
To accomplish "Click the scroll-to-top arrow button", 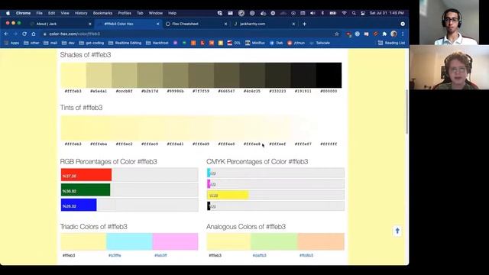I will [x=397, y=231].
